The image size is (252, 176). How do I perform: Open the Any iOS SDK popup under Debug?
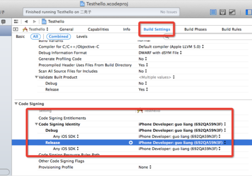click(x=66, y=136)
